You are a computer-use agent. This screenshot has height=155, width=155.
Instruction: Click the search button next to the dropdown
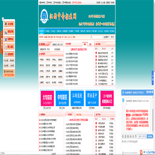(112, 37)
